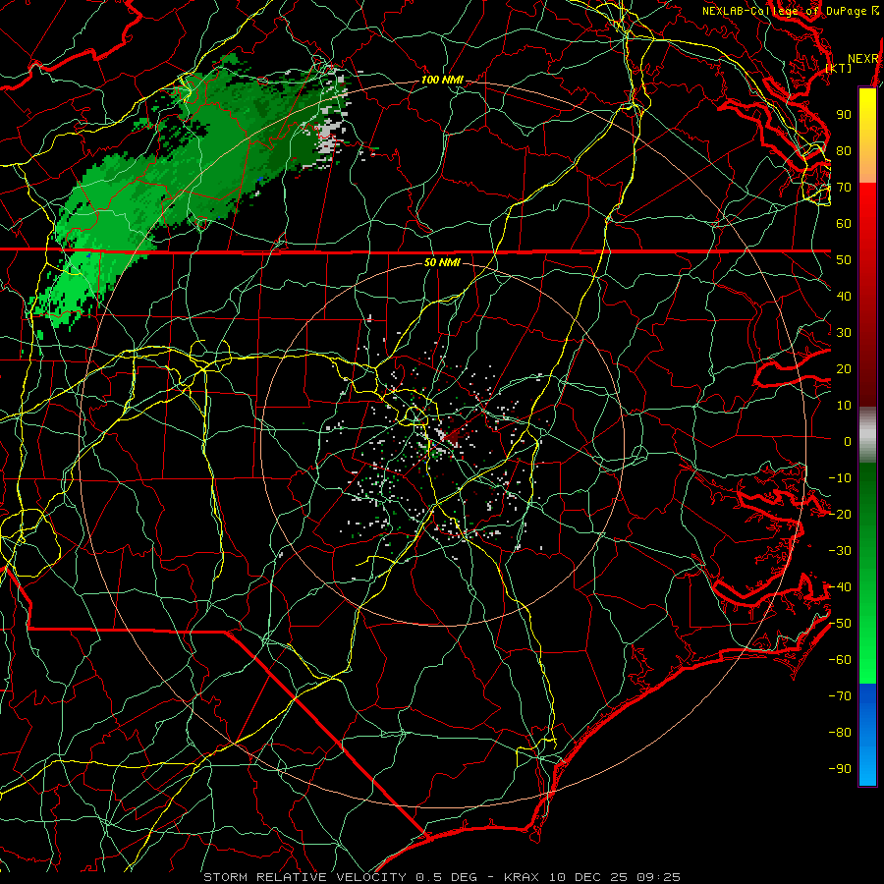Viewport: 884px width, 884px height.
Task: Click the -90 value on the velocity scale
Action: click(840, 769)
